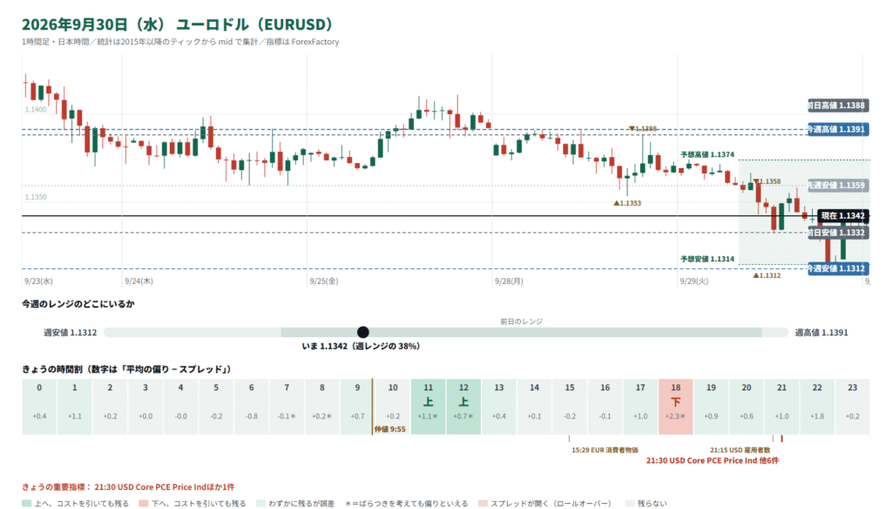
Task: Click the red 下へ、コストを引いても残る legend swatch
Action: [144, 504]
